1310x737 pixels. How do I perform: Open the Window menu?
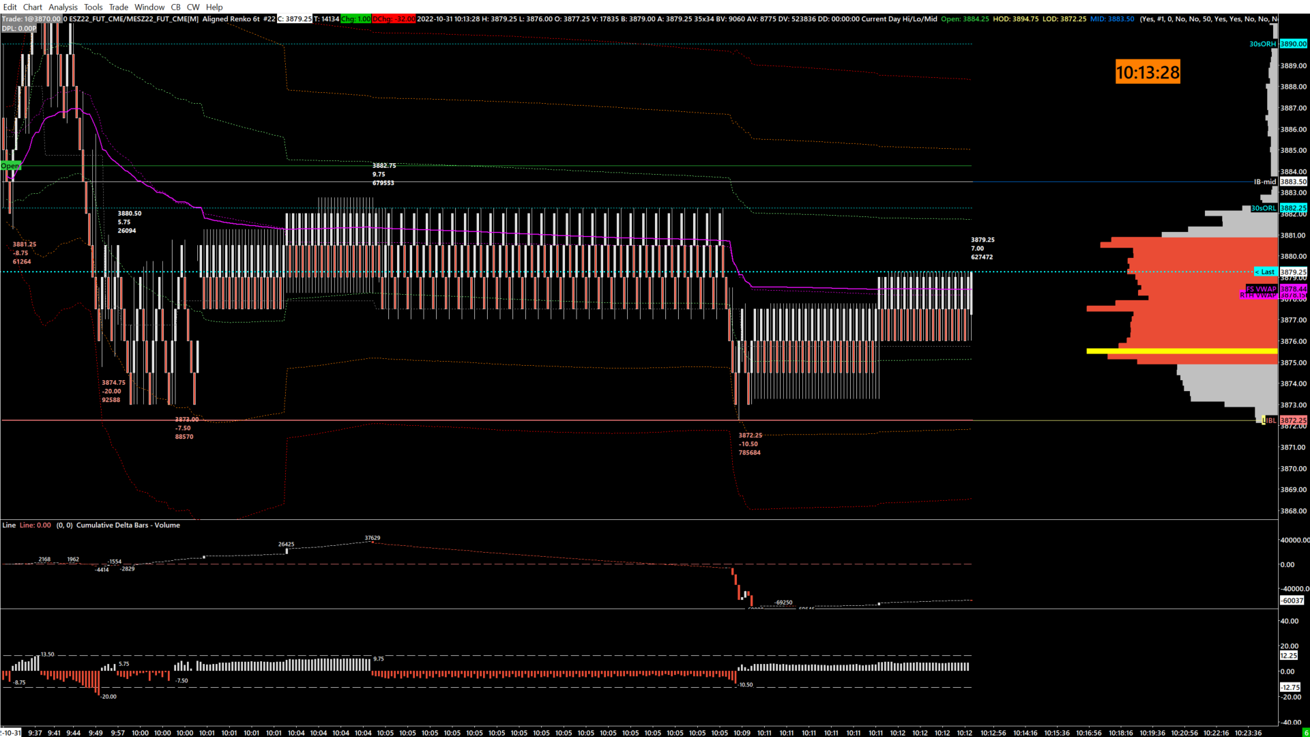(x=149, y=7)
